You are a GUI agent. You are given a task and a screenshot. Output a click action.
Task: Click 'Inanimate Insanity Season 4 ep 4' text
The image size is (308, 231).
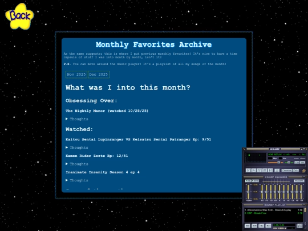pos(103,172)
